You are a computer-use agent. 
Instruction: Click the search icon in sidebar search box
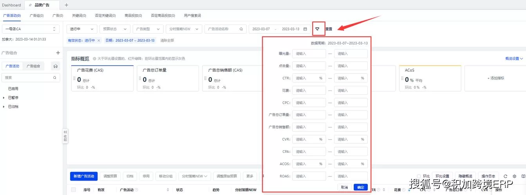[55, 78]
